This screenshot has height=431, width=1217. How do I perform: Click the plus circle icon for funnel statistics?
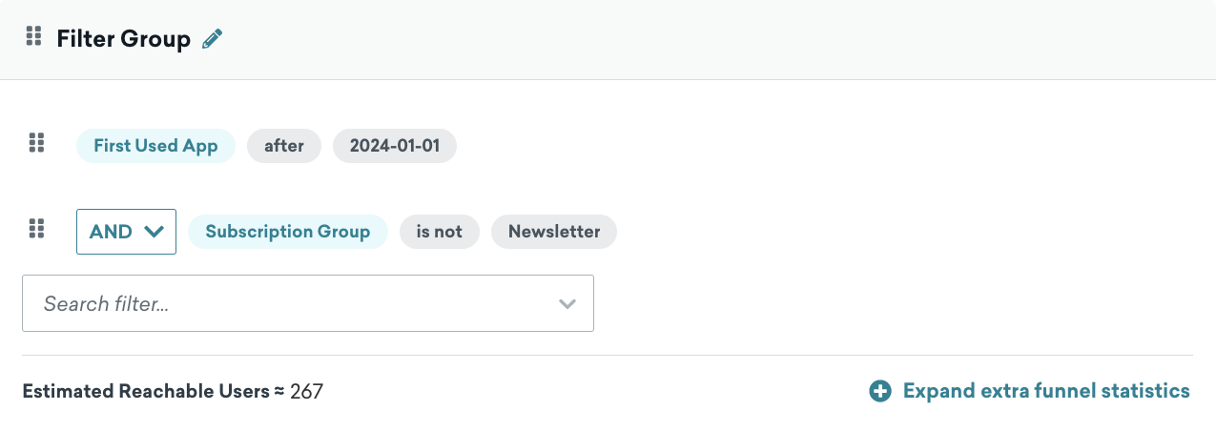[x=879, y=391]
